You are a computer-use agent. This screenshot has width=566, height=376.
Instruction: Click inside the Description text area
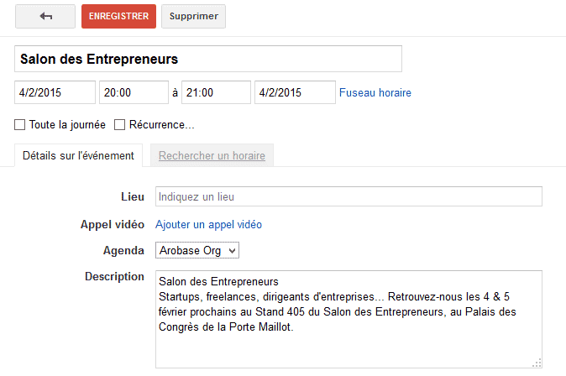pos(349,319)
